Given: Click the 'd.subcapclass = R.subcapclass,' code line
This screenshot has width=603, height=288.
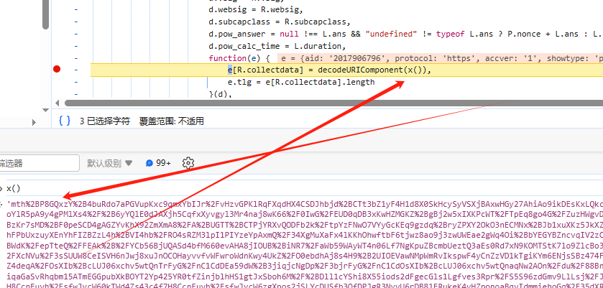Looking at the screenshot, I should click(280, 22).
